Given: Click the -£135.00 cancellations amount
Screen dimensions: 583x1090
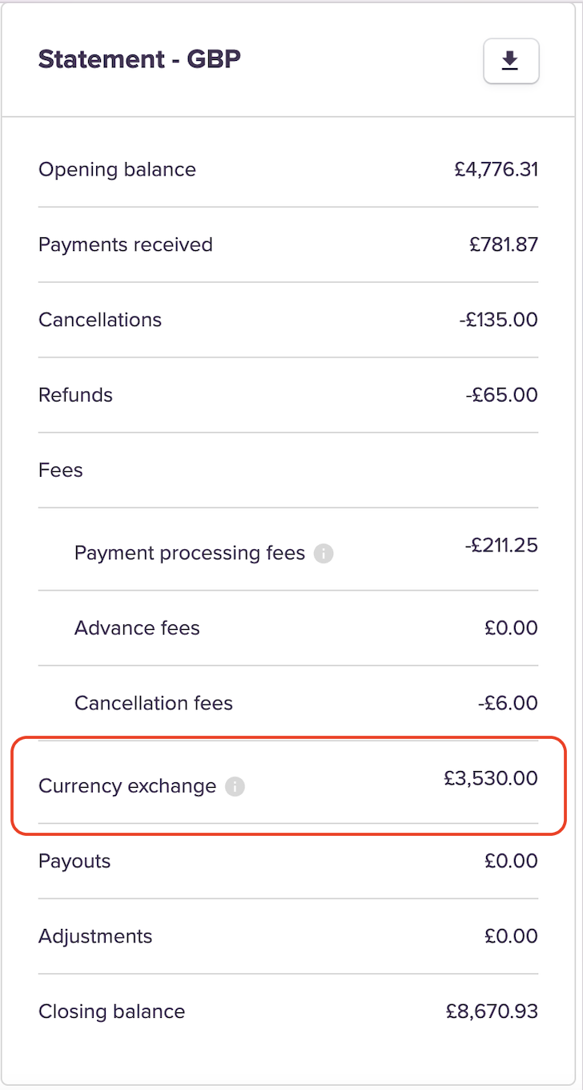Looking at the screenshot, I should coord(498,320).
